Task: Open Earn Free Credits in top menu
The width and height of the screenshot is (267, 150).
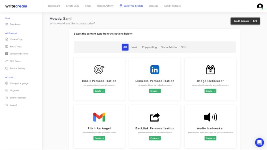Action: (131, 6)
